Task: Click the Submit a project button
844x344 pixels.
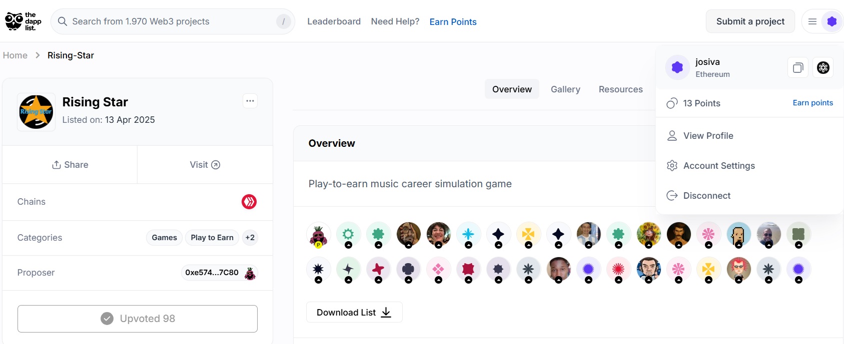Action: tap(750, 21)
